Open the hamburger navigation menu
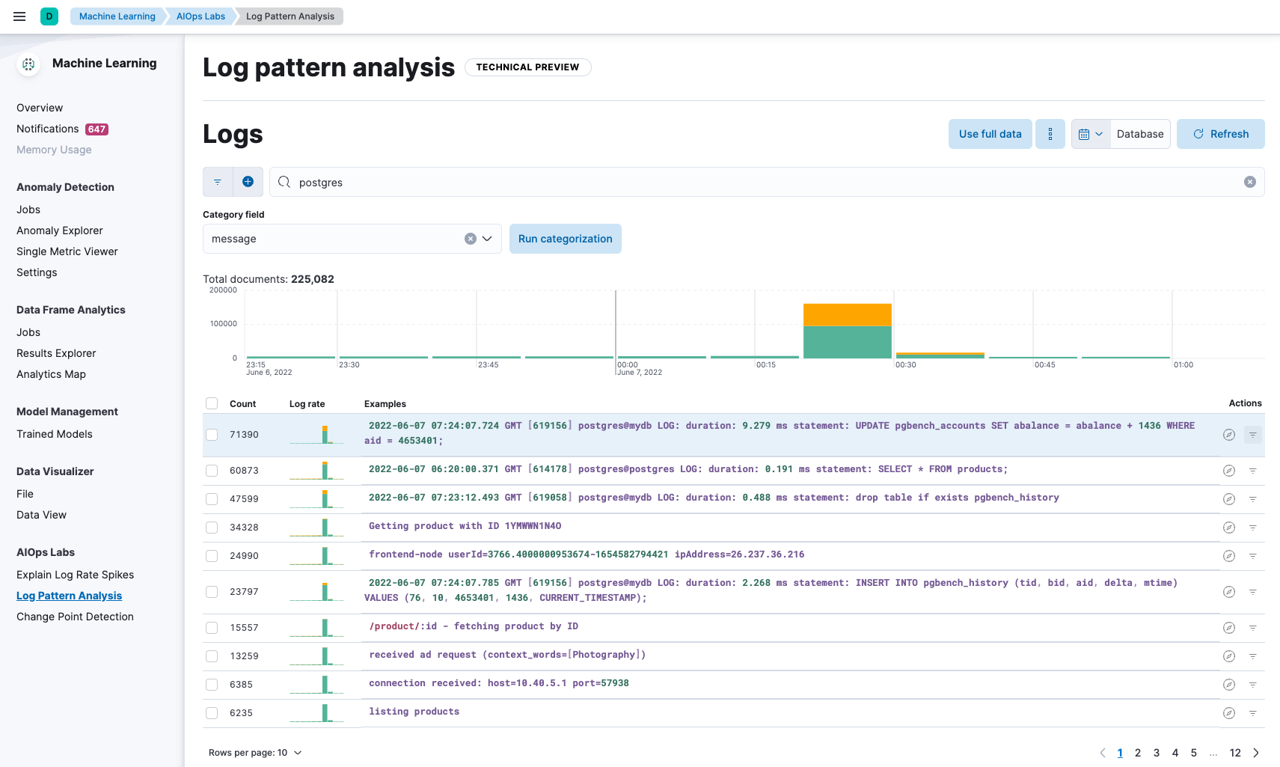 coord(19,16)
